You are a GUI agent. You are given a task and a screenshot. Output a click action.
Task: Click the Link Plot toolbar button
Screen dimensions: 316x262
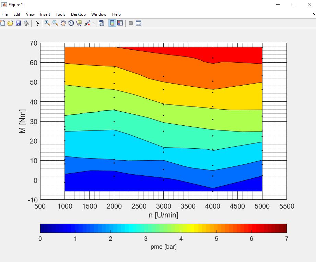101,23
